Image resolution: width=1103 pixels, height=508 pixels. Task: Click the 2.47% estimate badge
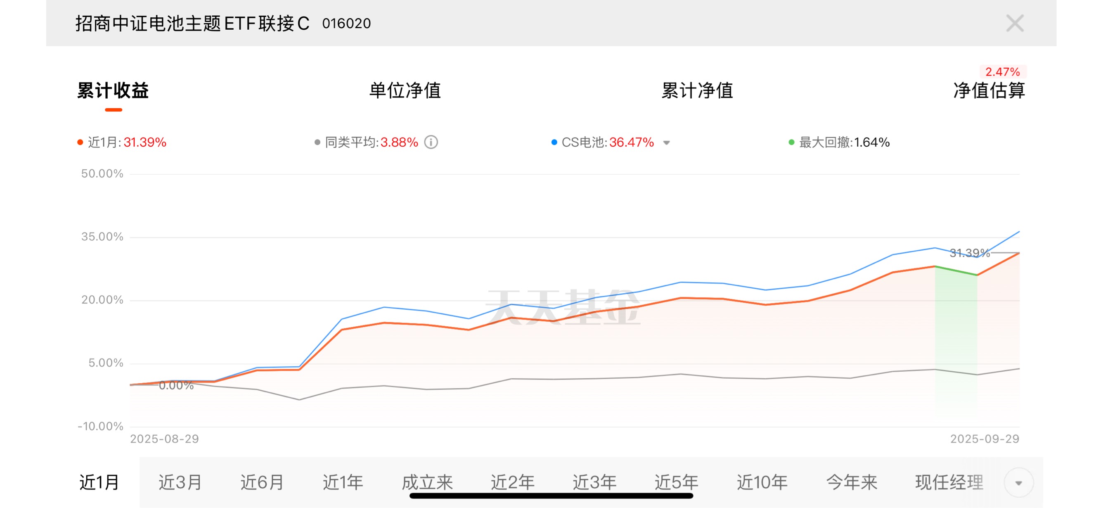click(x=1002, y=71)
